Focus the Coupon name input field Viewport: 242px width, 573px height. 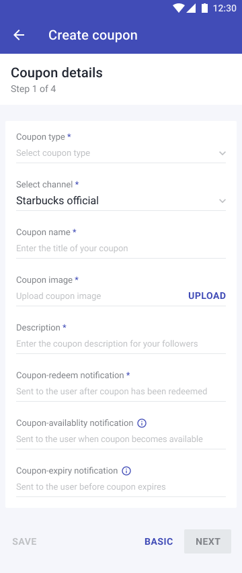[x=121, y=249]
